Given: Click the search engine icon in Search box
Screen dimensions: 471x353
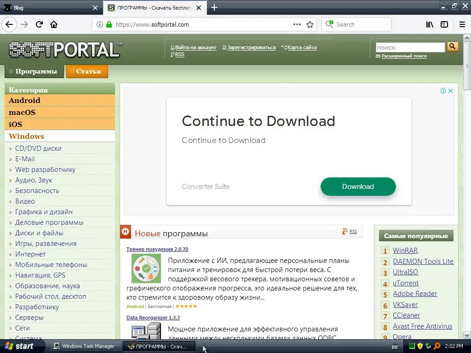Looking at the screenshot, I should (329, 24).
